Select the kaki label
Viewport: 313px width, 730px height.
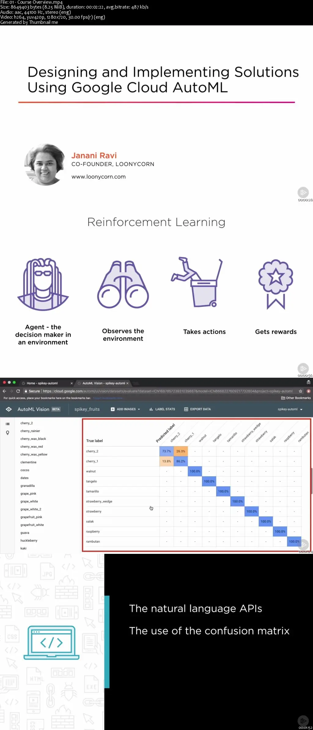pos(24,548)
